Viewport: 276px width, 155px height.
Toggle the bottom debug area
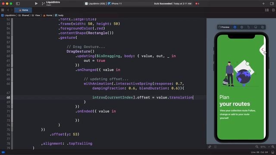[x=273, y=152]
